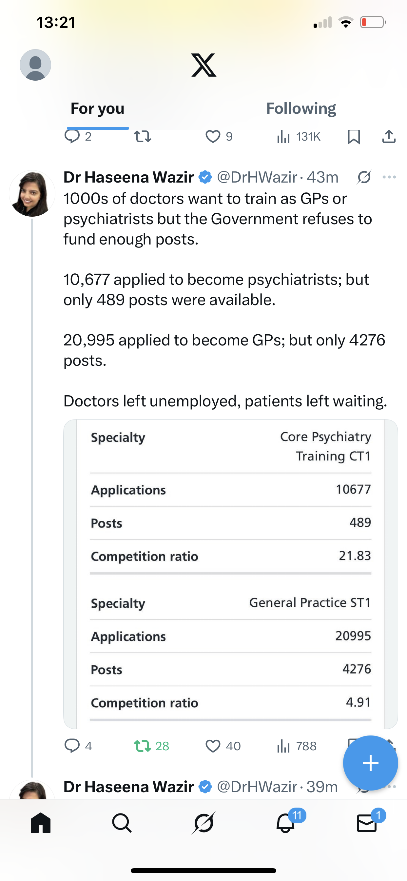Go to Home in bottom navigation
Viewport: 407px width, 881px height.
[x=41, y=823]
